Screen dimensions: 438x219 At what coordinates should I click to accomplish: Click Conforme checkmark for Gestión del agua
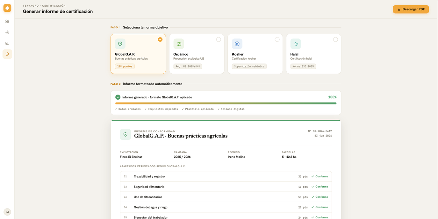(x=313, y=207)
